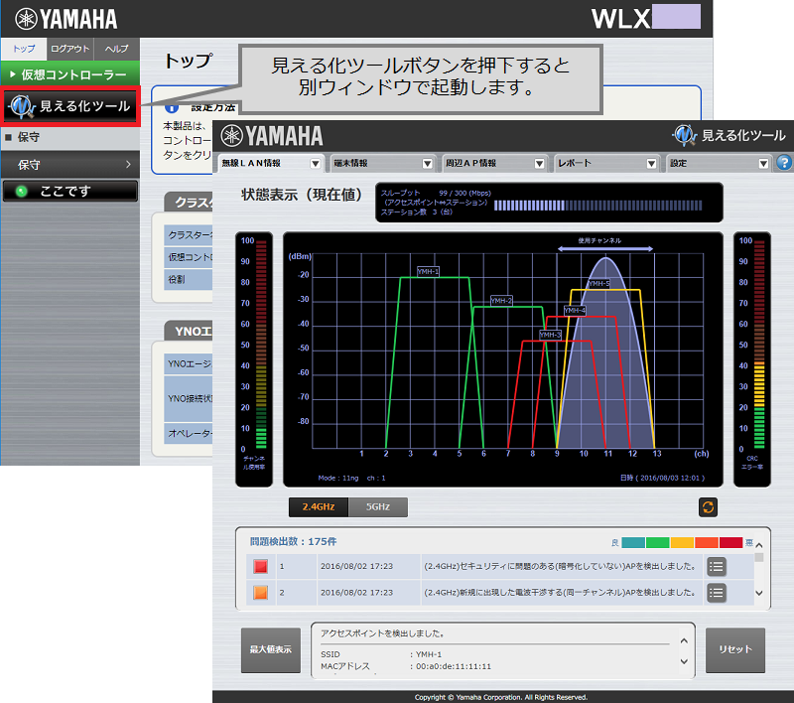Screen dimensions: 794x703
Task: Click the green ここです indicator icon
Action: 21,191
